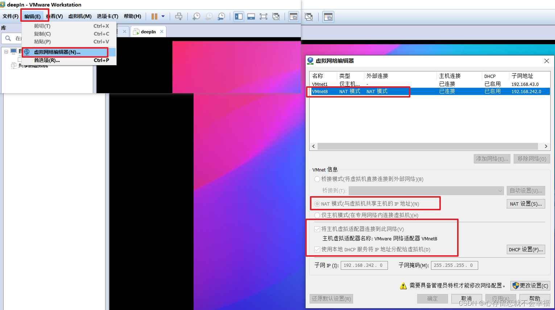Viewport: 555px width, 310px height.
Task: Open NAT 设置(S)... button
Action: pyautogui.click(x=526, y=204)
